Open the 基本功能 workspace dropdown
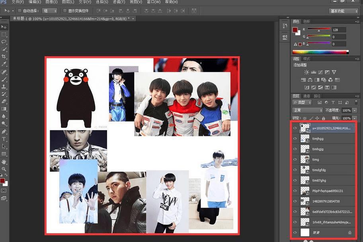 pyautogui.click(x=343, y=11)
